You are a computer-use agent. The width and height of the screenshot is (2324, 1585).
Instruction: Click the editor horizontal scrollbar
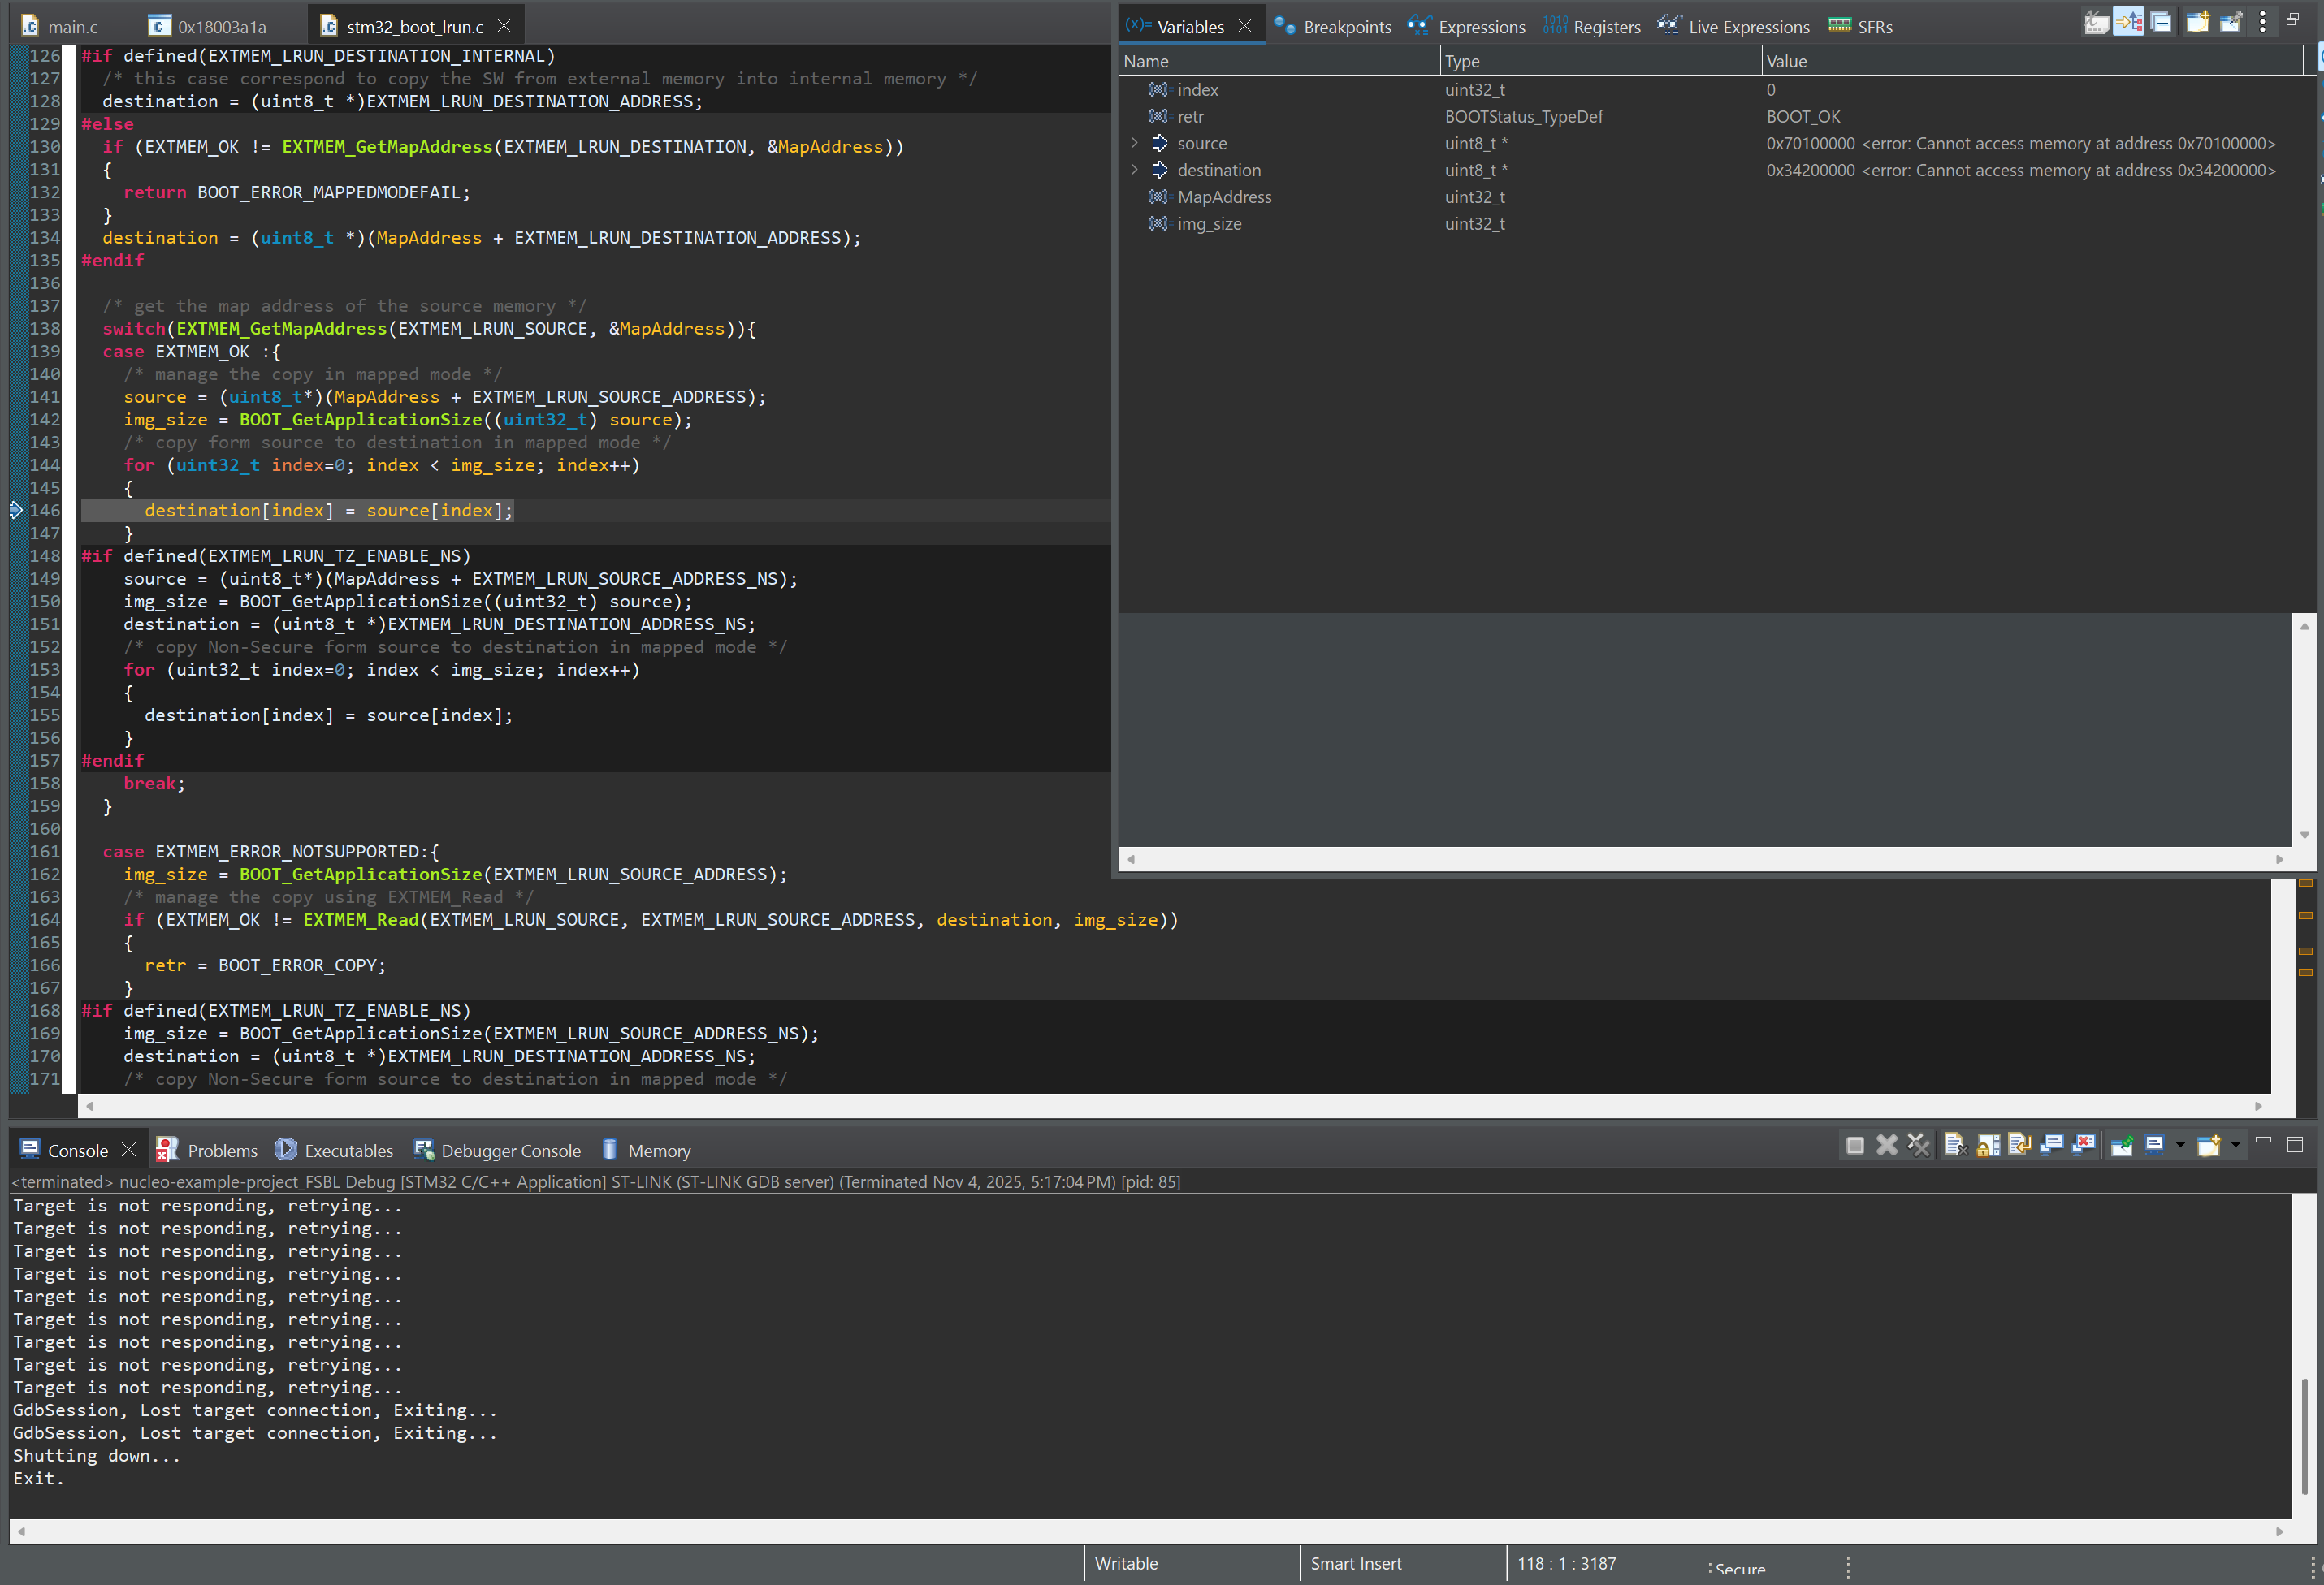pos(1170,1106)
